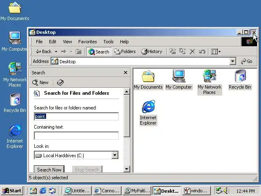The height and width of the screenshot is (196, 261).
Task: Open the Tools menu
Action: pos(108,42)
